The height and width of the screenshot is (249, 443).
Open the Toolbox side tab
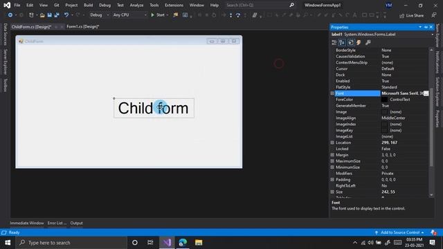5,85
